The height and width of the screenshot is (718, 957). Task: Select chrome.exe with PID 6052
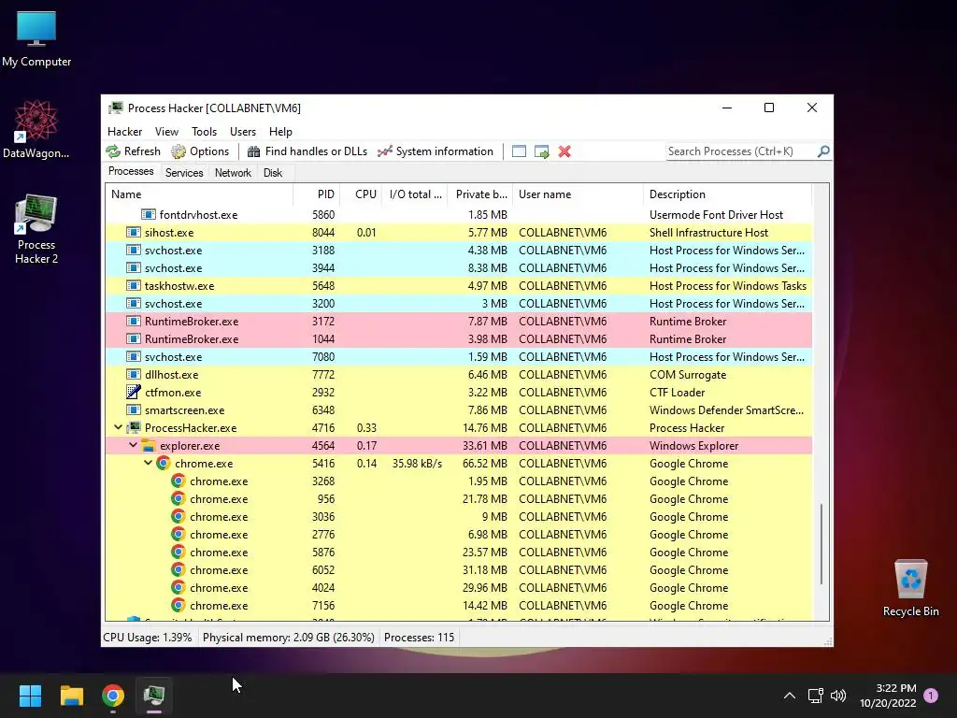[x=459, y=569]
